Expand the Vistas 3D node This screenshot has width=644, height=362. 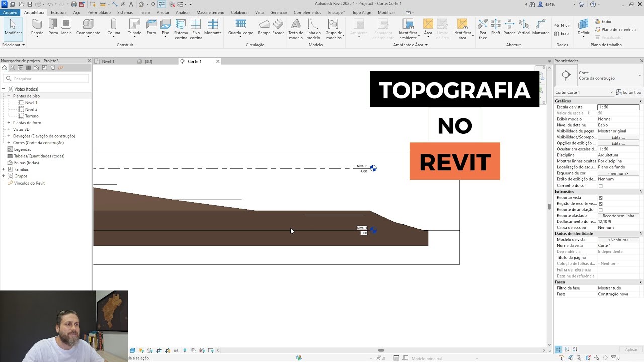9,129
